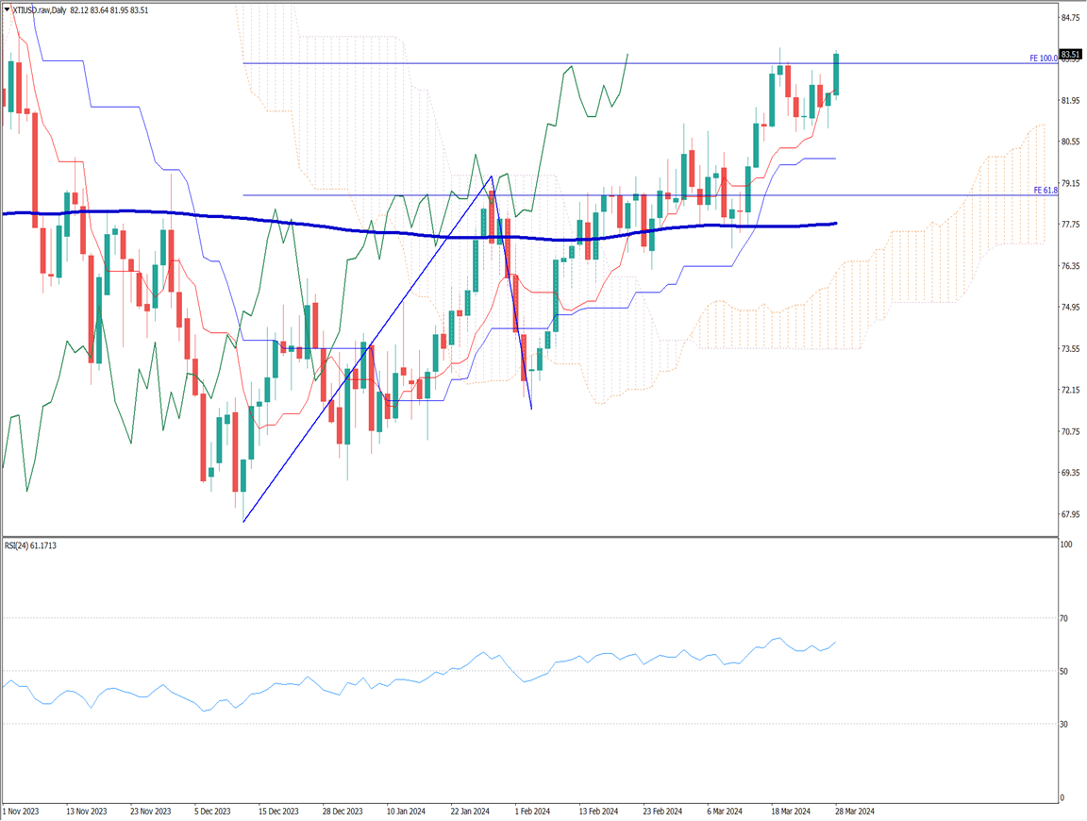The image size is (1087, 821).
Task: Click the 18 Mar 2024 date label
Action: [791, 811]
